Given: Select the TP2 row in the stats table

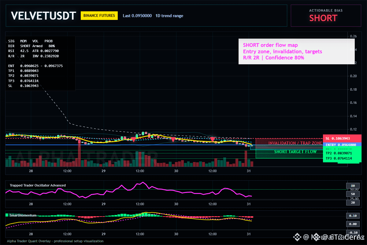Looking at the screenshot, I should pyautogui.click(x=23, y=76).
